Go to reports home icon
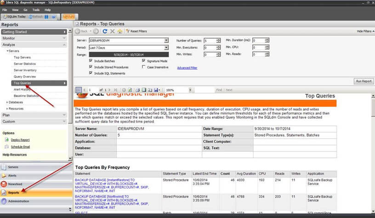375x218 pixels. coord(120,31)
